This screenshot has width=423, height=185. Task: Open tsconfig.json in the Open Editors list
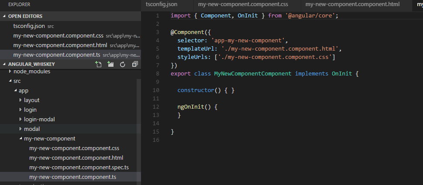[70, 26]
